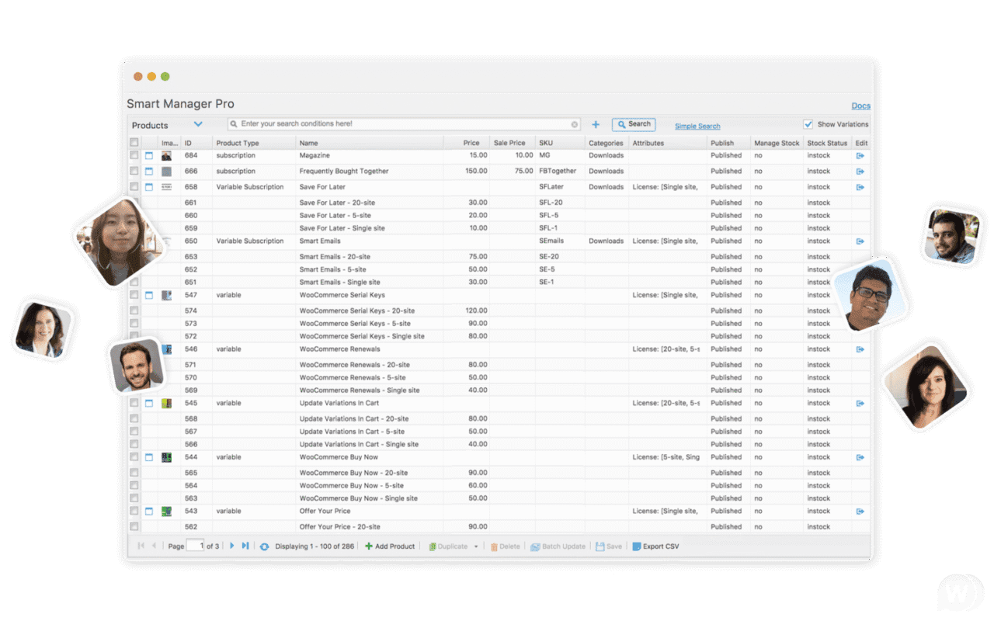Toggle the Show Variations checkbox
Viewport: 994px width, 621px height.
point(808,123)
